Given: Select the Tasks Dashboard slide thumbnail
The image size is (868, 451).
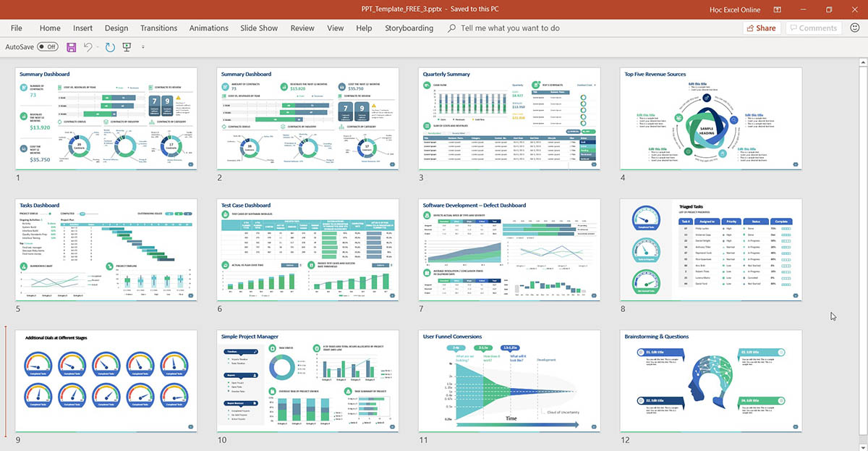Looking at the screenshot, I should [106, 250].
